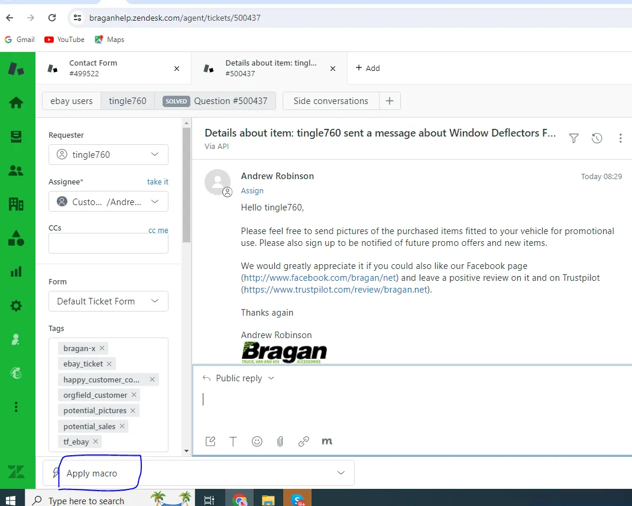The image size is (632, 506).
Task: Expand Requester tingle760 dropdown
Action: coord(108,155)
